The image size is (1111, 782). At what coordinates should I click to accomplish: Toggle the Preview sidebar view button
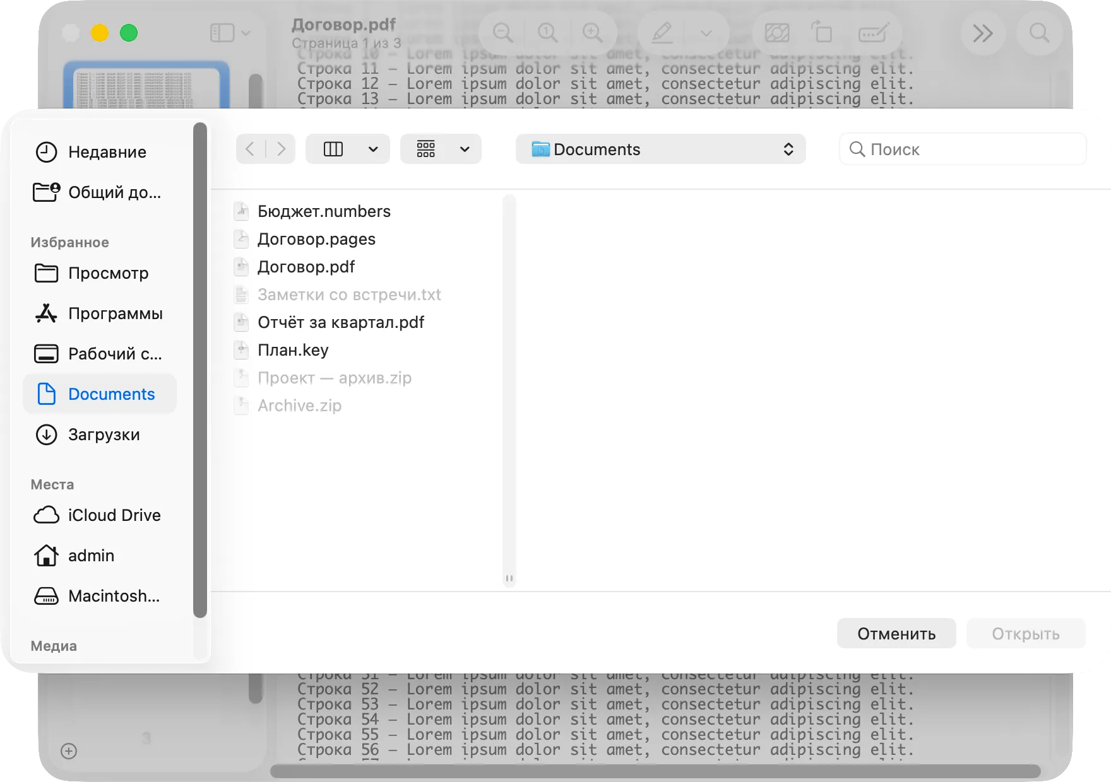pyautogui.click(x=222, y=33)
